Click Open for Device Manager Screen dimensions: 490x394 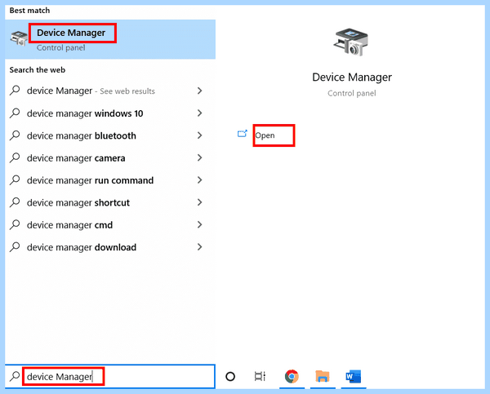(265, 135)
